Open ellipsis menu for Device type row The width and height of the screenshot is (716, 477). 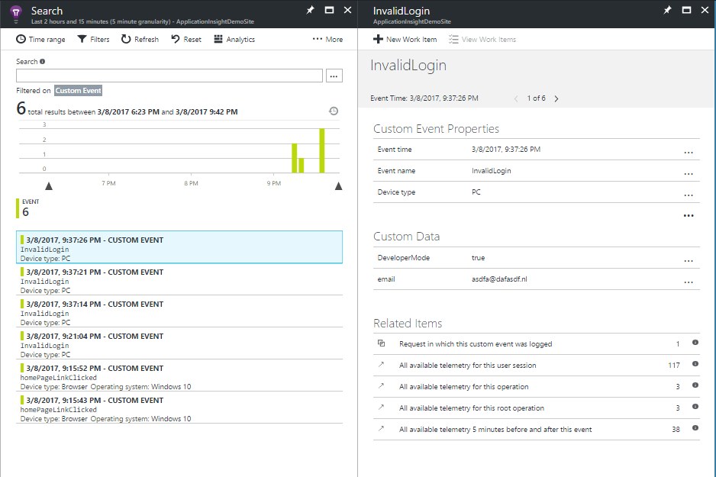point(689,195)
